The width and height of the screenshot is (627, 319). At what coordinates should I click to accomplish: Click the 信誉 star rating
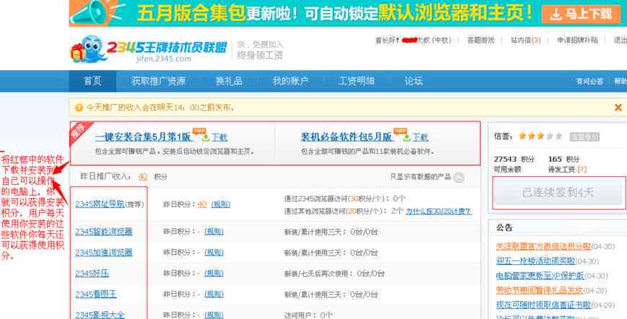tap(540, 136)
